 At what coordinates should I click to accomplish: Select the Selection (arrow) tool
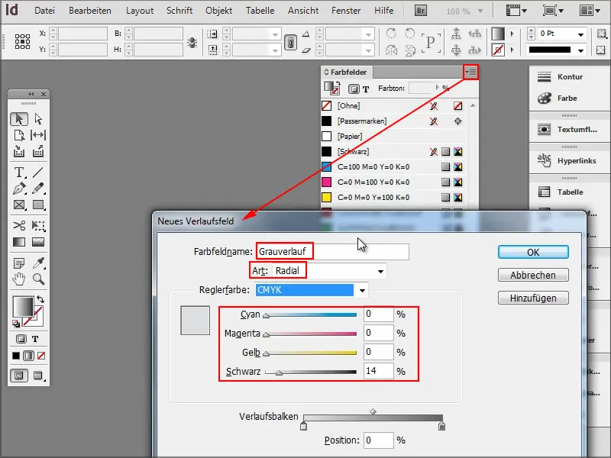(18, 118)
